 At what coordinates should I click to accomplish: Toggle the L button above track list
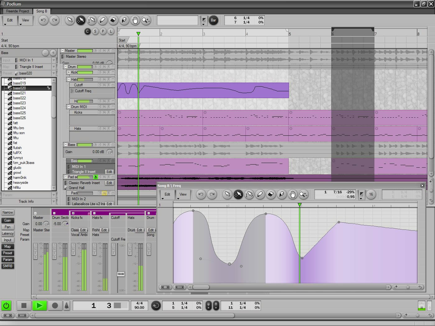point(111,31)
